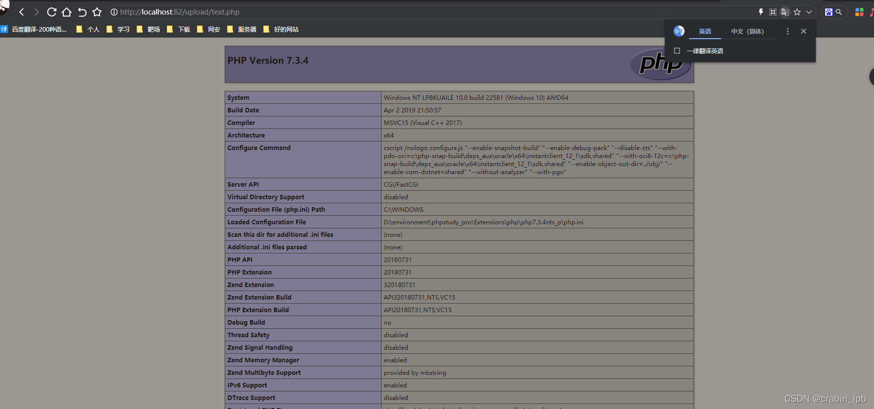The height and width of the screenshot is (409, 874).
Task: Open the translate popup three-dot menu
Action: 788,31
